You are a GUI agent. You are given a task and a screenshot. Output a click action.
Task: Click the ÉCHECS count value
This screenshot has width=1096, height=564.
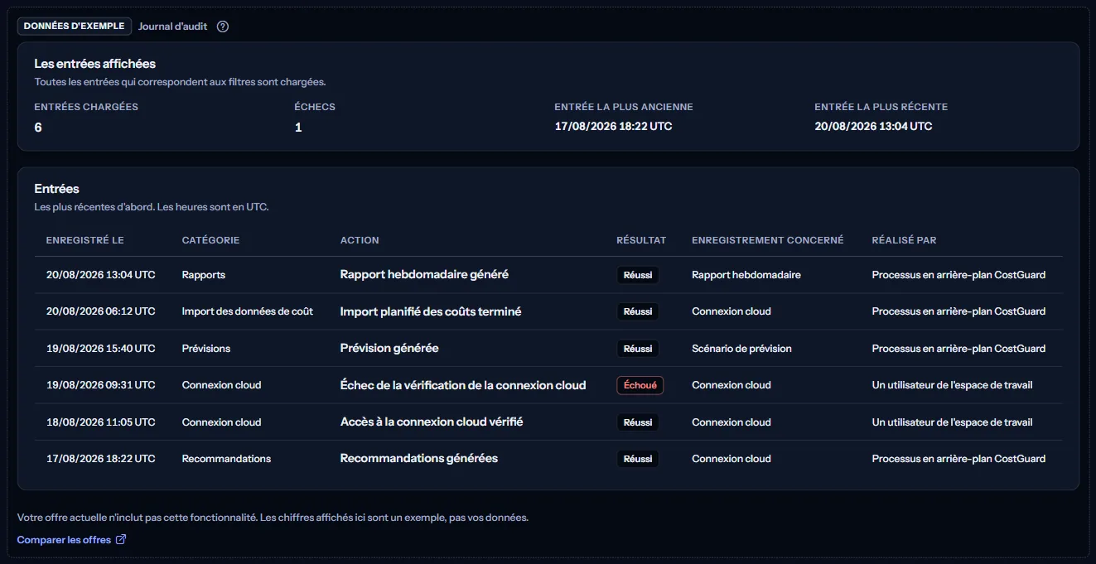(298, 128)
